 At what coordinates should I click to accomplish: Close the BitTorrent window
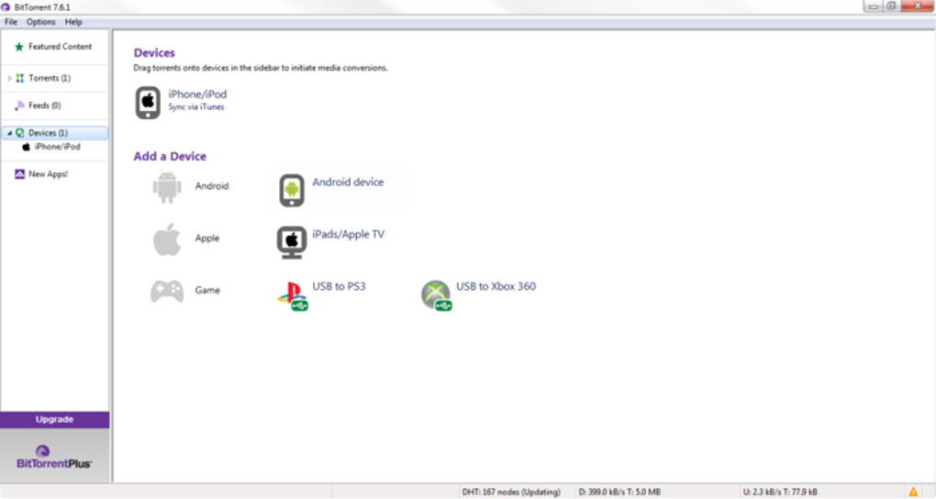click(x=918, y=6)
